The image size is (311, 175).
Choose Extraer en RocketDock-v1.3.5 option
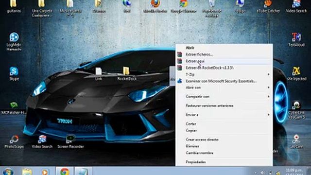tap(224, 68)
